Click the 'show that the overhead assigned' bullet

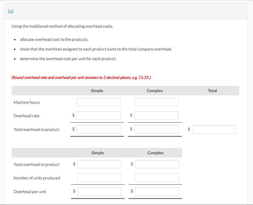pos(96,49)
